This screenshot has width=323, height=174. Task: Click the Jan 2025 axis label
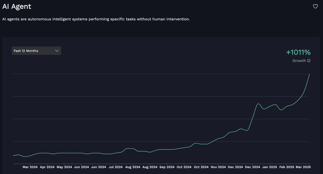(269, 167)
